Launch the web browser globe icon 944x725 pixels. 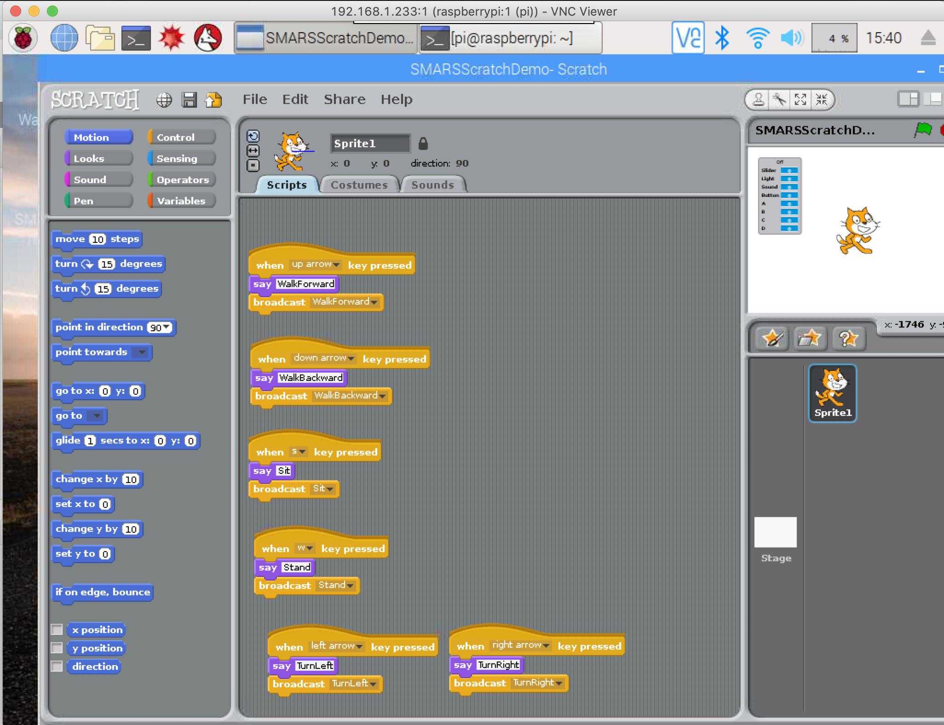(x=64, y=38)
